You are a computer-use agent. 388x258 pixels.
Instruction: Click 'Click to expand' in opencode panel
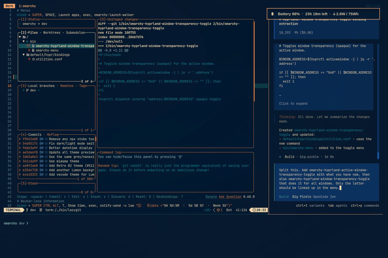(293, 104)
